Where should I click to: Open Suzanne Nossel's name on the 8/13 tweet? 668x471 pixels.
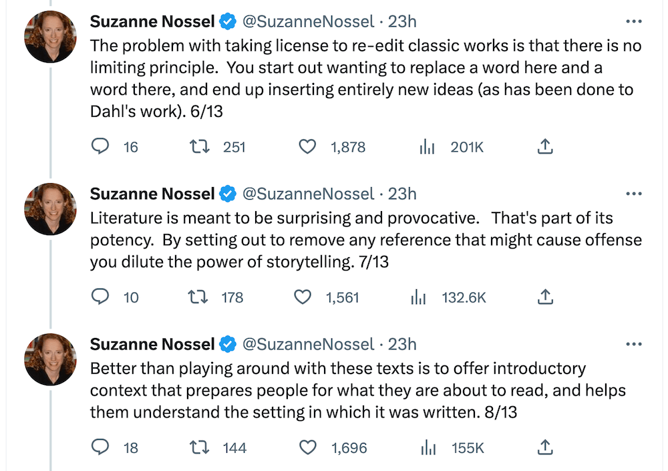[152, 344]
